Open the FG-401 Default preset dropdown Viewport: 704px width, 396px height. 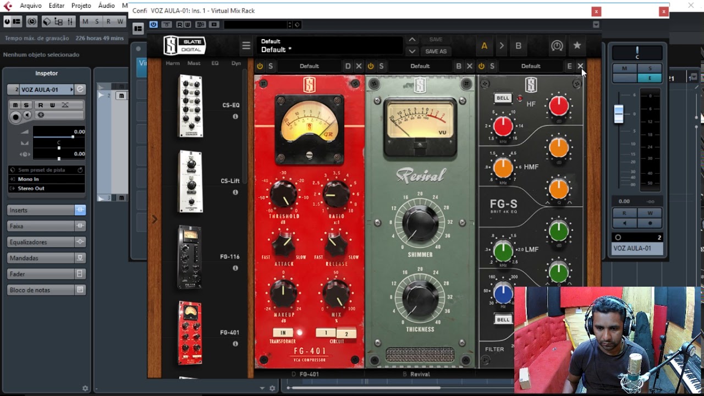(309, 66)
